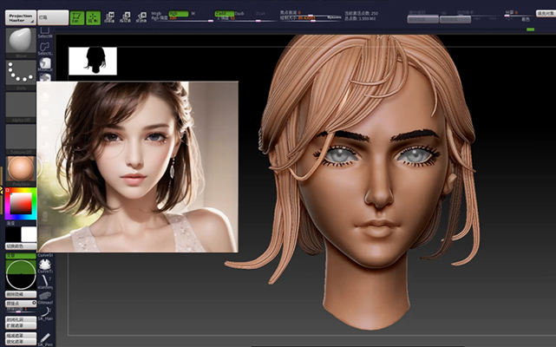Click the fill object button at top right
The width and height of the screenshot is (556, 347).
click(x=546, y=14)
